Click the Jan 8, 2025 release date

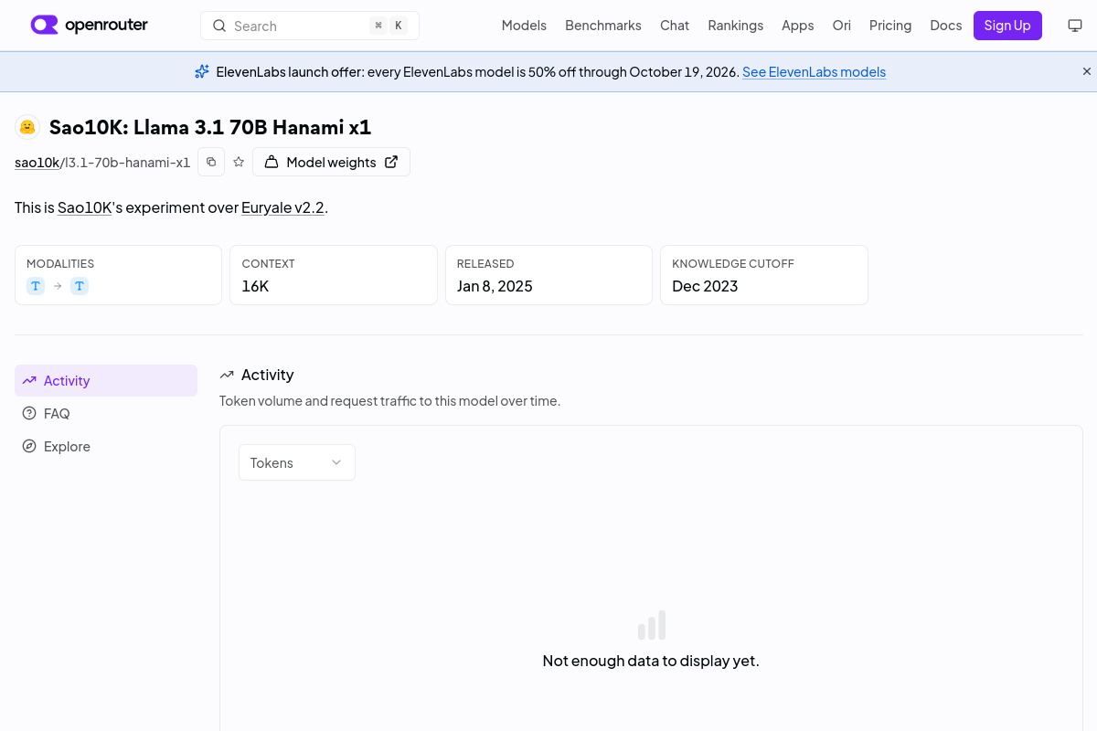click(x=495, y=286)
